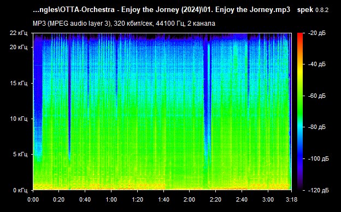This screenshot has height=212, width=341.
Task: Click the 0:20 time axis marker
Action: [x=58, y=199]
